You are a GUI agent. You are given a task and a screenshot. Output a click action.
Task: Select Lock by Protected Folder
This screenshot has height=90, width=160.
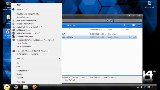[36, 20]
